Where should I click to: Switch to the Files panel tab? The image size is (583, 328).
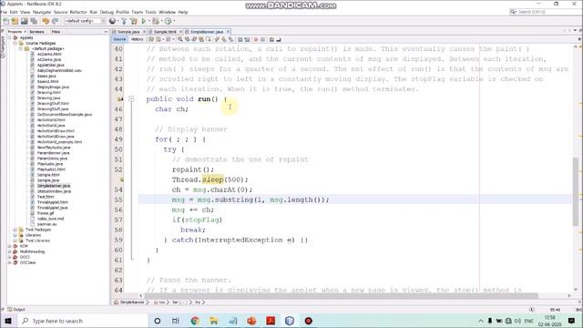(56, 32)
